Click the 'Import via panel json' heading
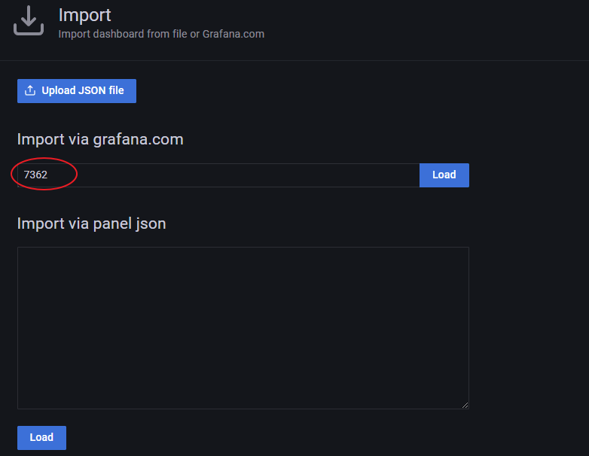 point(91,223)
